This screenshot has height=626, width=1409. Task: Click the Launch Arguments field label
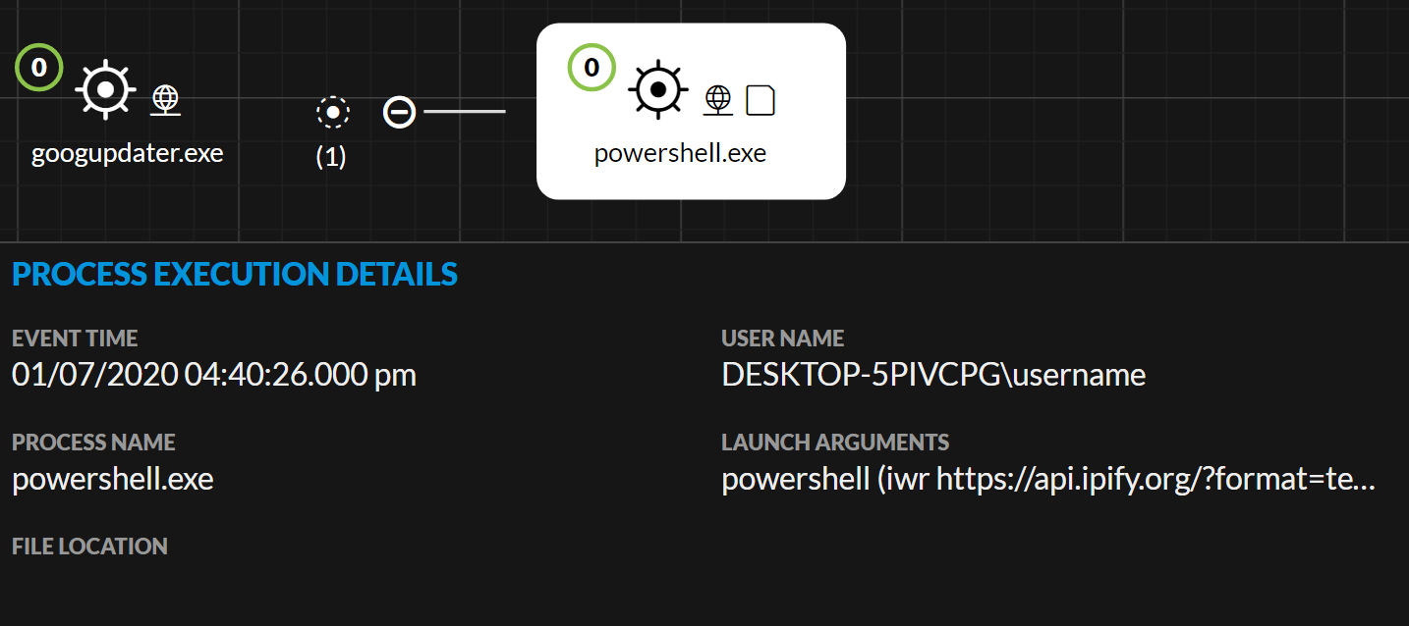[835, 443]
